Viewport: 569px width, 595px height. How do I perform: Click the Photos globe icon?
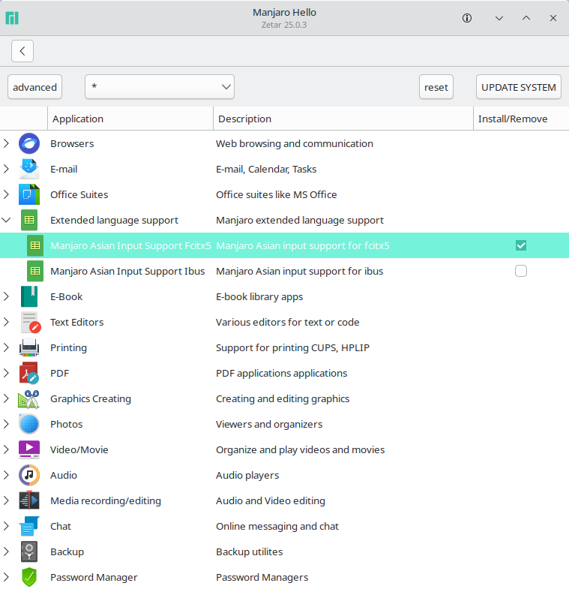tap(29, 424)
